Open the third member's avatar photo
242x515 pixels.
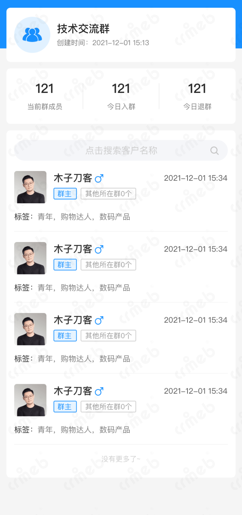coord(30,329)
